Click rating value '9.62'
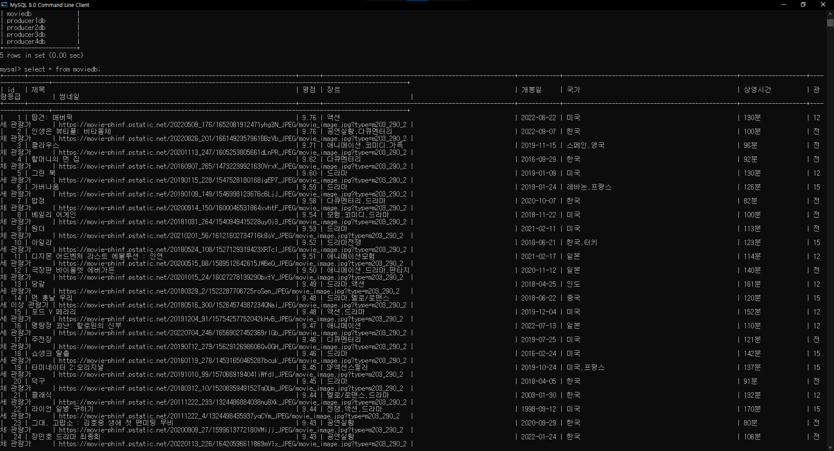 coord(309,159)
